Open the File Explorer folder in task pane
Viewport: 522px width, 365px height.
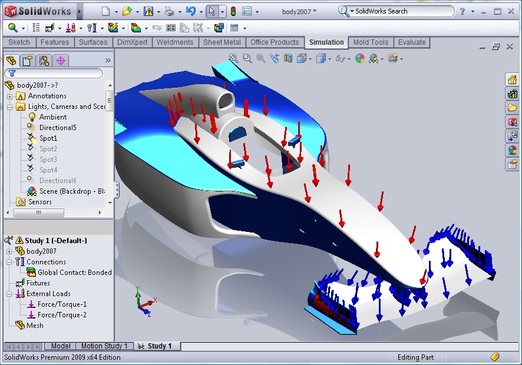(512, 108)
